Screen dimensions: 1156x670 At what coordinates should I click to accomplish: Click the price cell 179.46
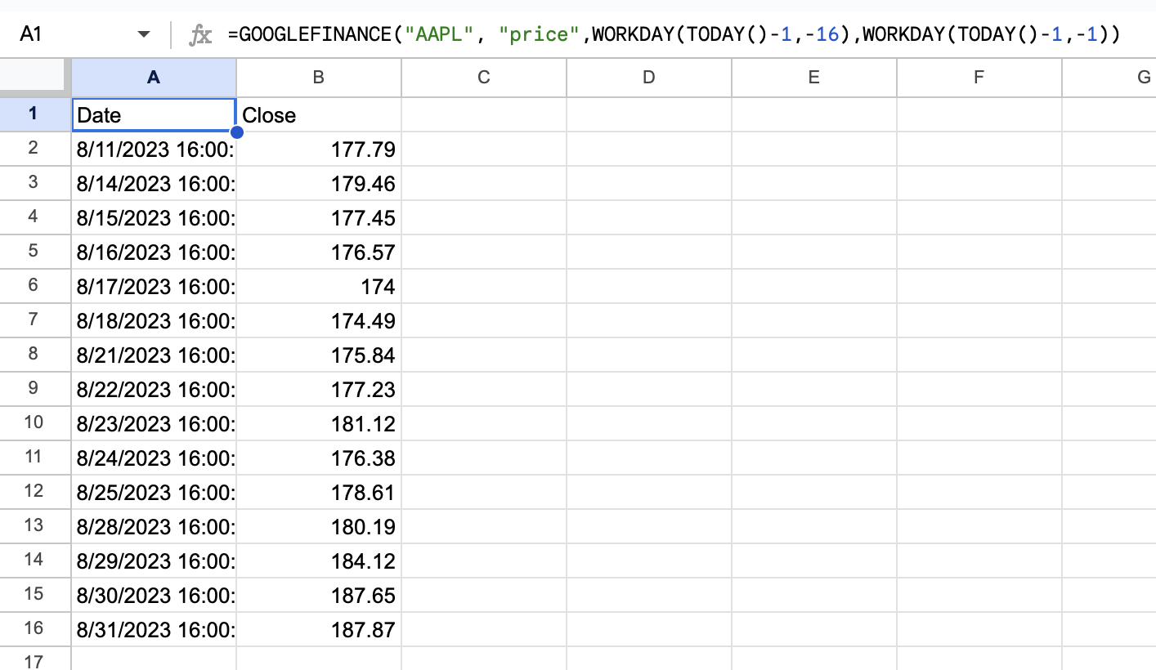point(319,183)
